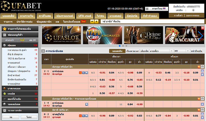Click the volleyball icon beside วอลเลย์บอล
206x121 pixels.
(x=5, y=104)
